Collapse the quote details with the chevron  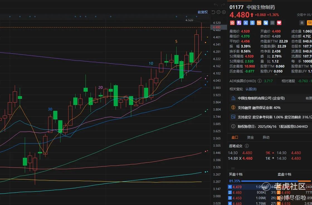[x=276, y=75]
